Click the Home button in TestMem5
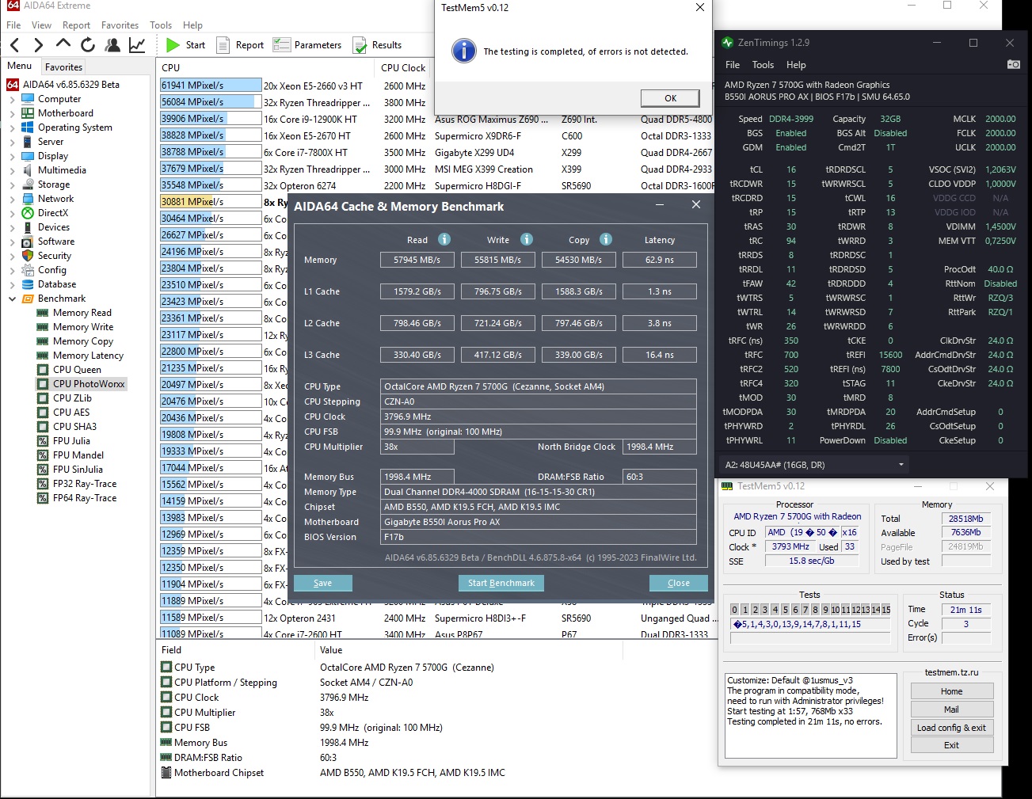This screenshot has width=1032, height=799. [951, 691]
